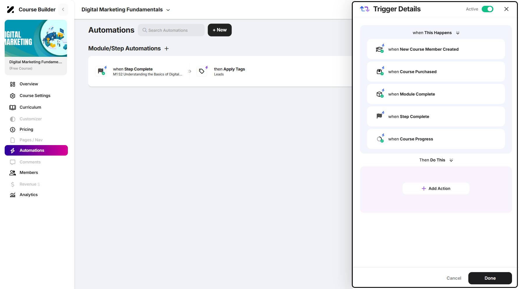Click the Comments speech bubble icon
The width and height of the screenshot is (519, 289).
click(13, 162)
